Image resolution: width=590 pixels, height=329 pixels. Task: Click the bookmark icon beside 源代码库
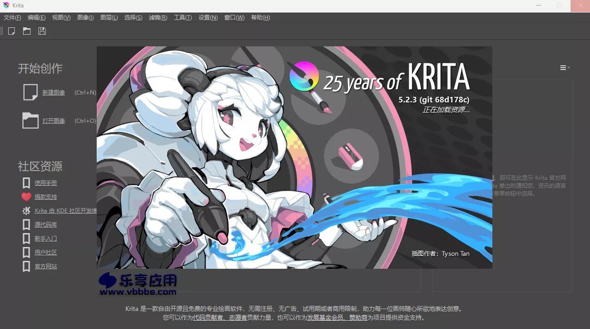[x=26, y=224]
